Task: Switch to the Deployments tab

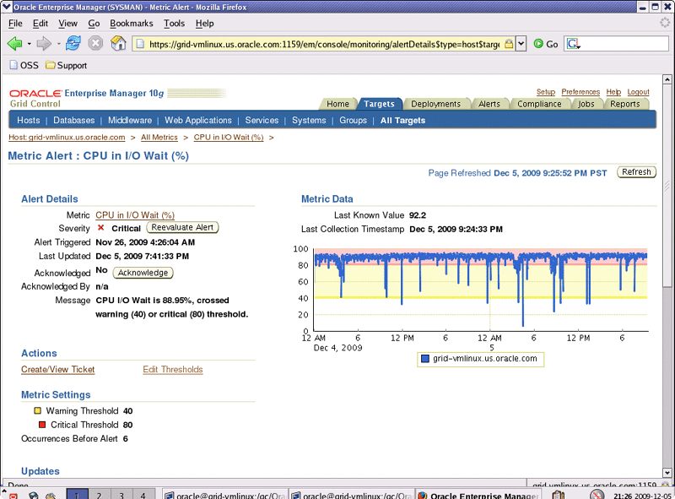Action: (435, 104)
